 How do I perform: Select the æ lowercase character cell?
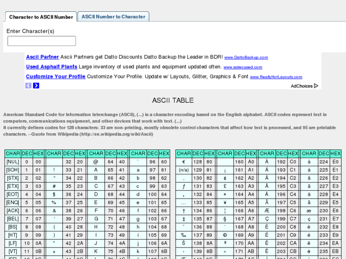point(309,211)
